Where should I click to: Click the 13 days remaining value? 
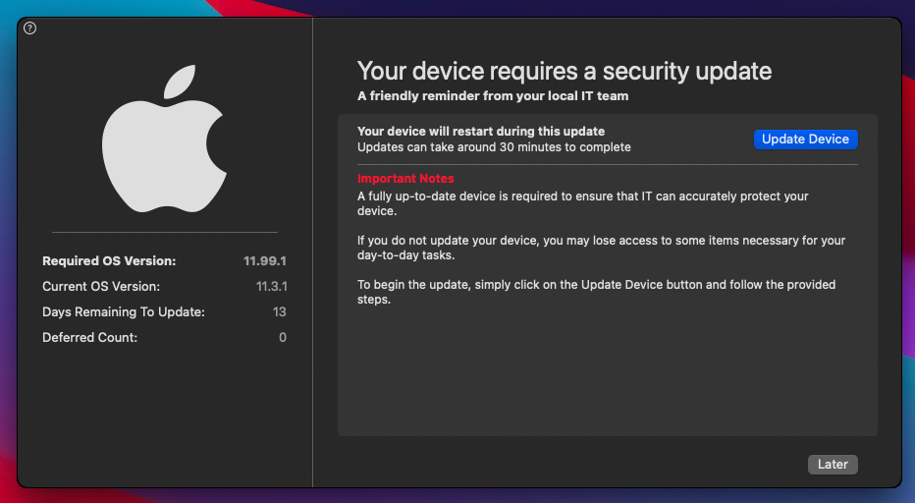click(x=280, y=312)
